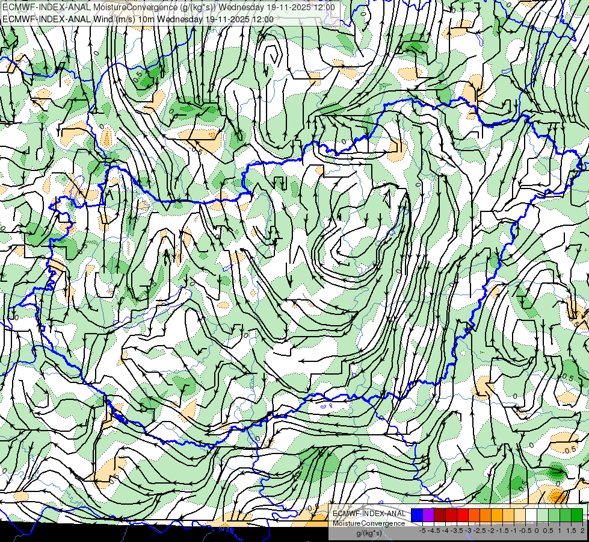
Task: Click the legend tick label '1.5'
Action: coord(571,531)
